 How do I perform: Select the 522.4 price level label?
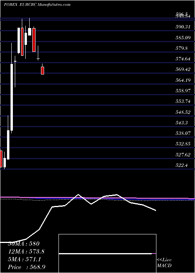point(181,165)
